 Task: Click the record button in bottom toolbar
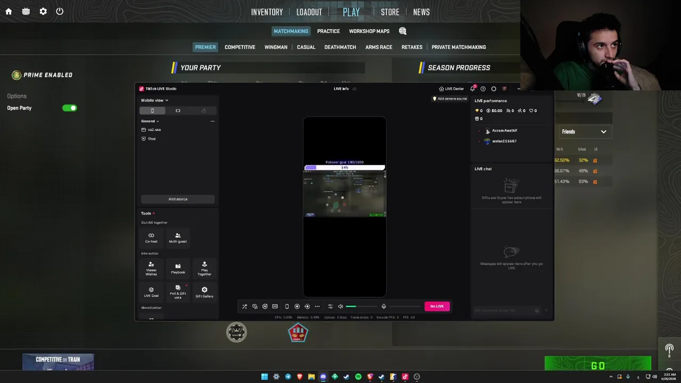tap(297, 306)
